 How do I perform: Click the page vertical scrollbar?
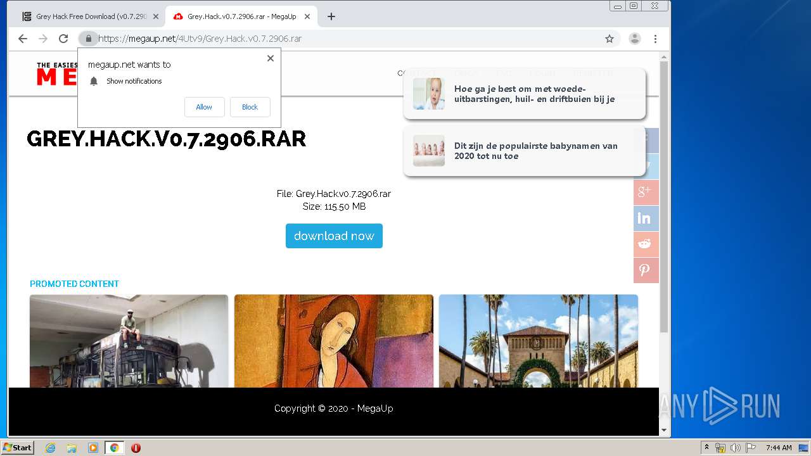664,198
